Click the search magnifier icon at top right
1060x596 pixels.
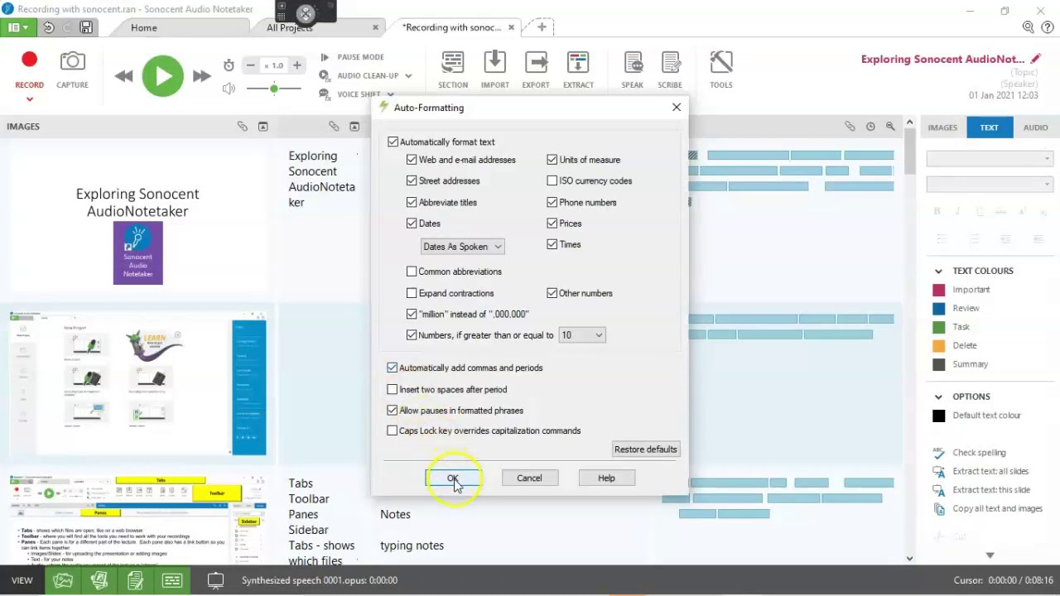click(x=1028, y=27)
